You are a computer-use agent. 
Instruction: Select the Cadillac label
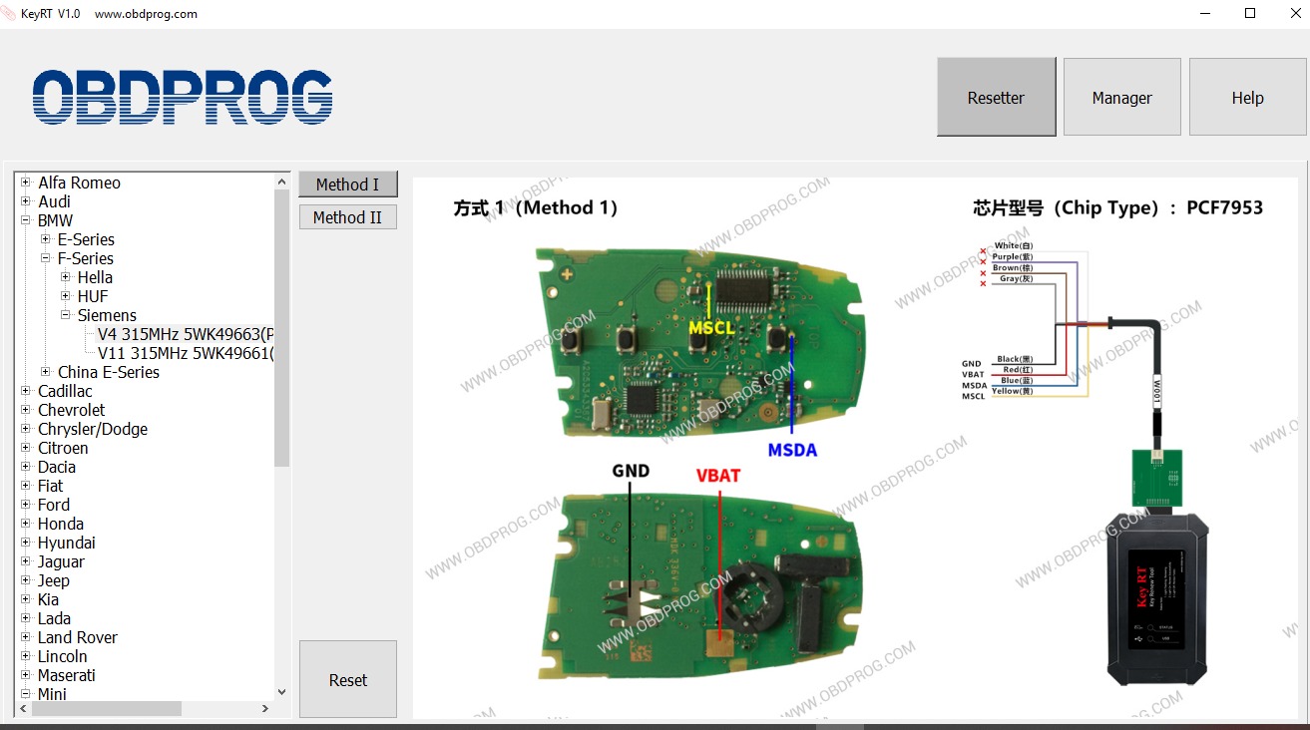tap(65, 391)
